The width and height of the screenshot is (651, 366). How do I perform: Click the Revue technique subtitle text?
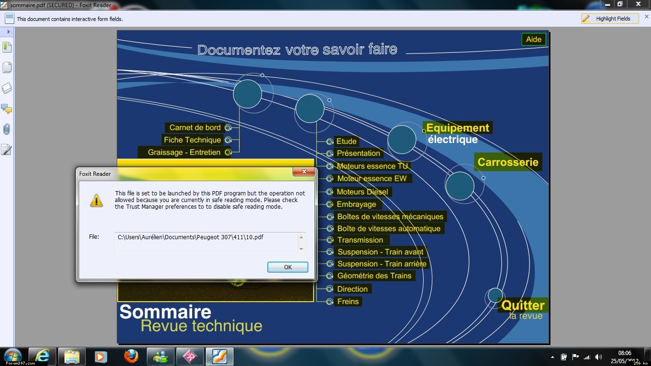202,326
